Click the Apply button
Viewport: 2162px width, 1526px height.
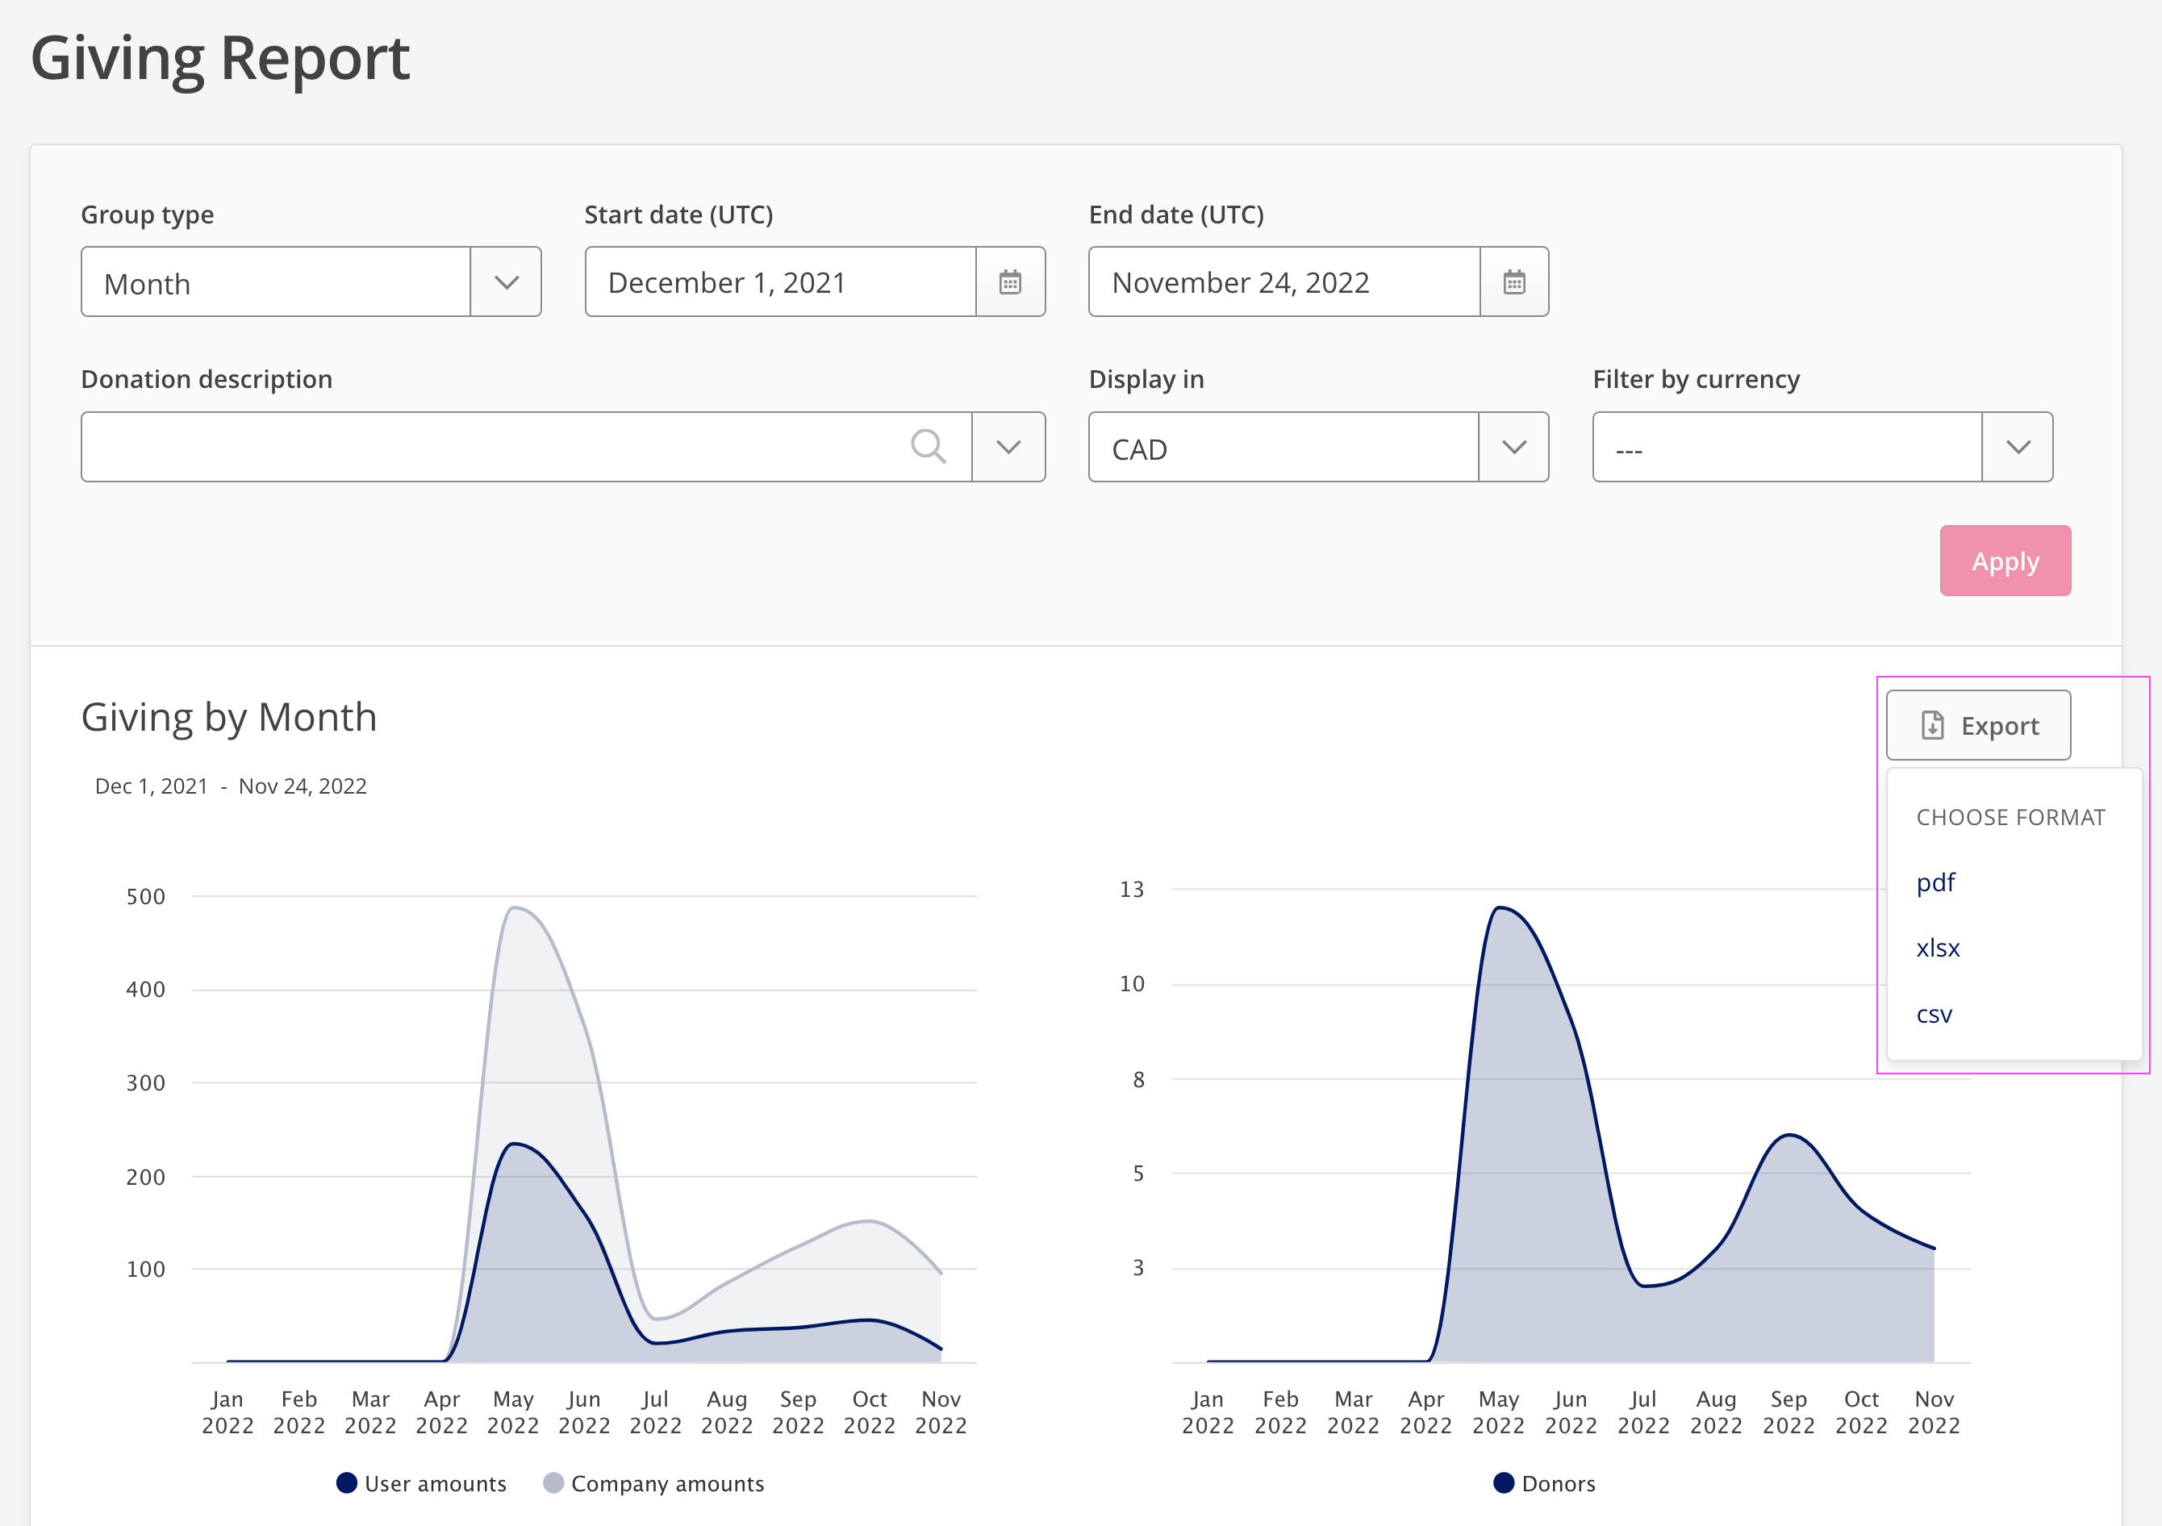tap(2005, 561)
